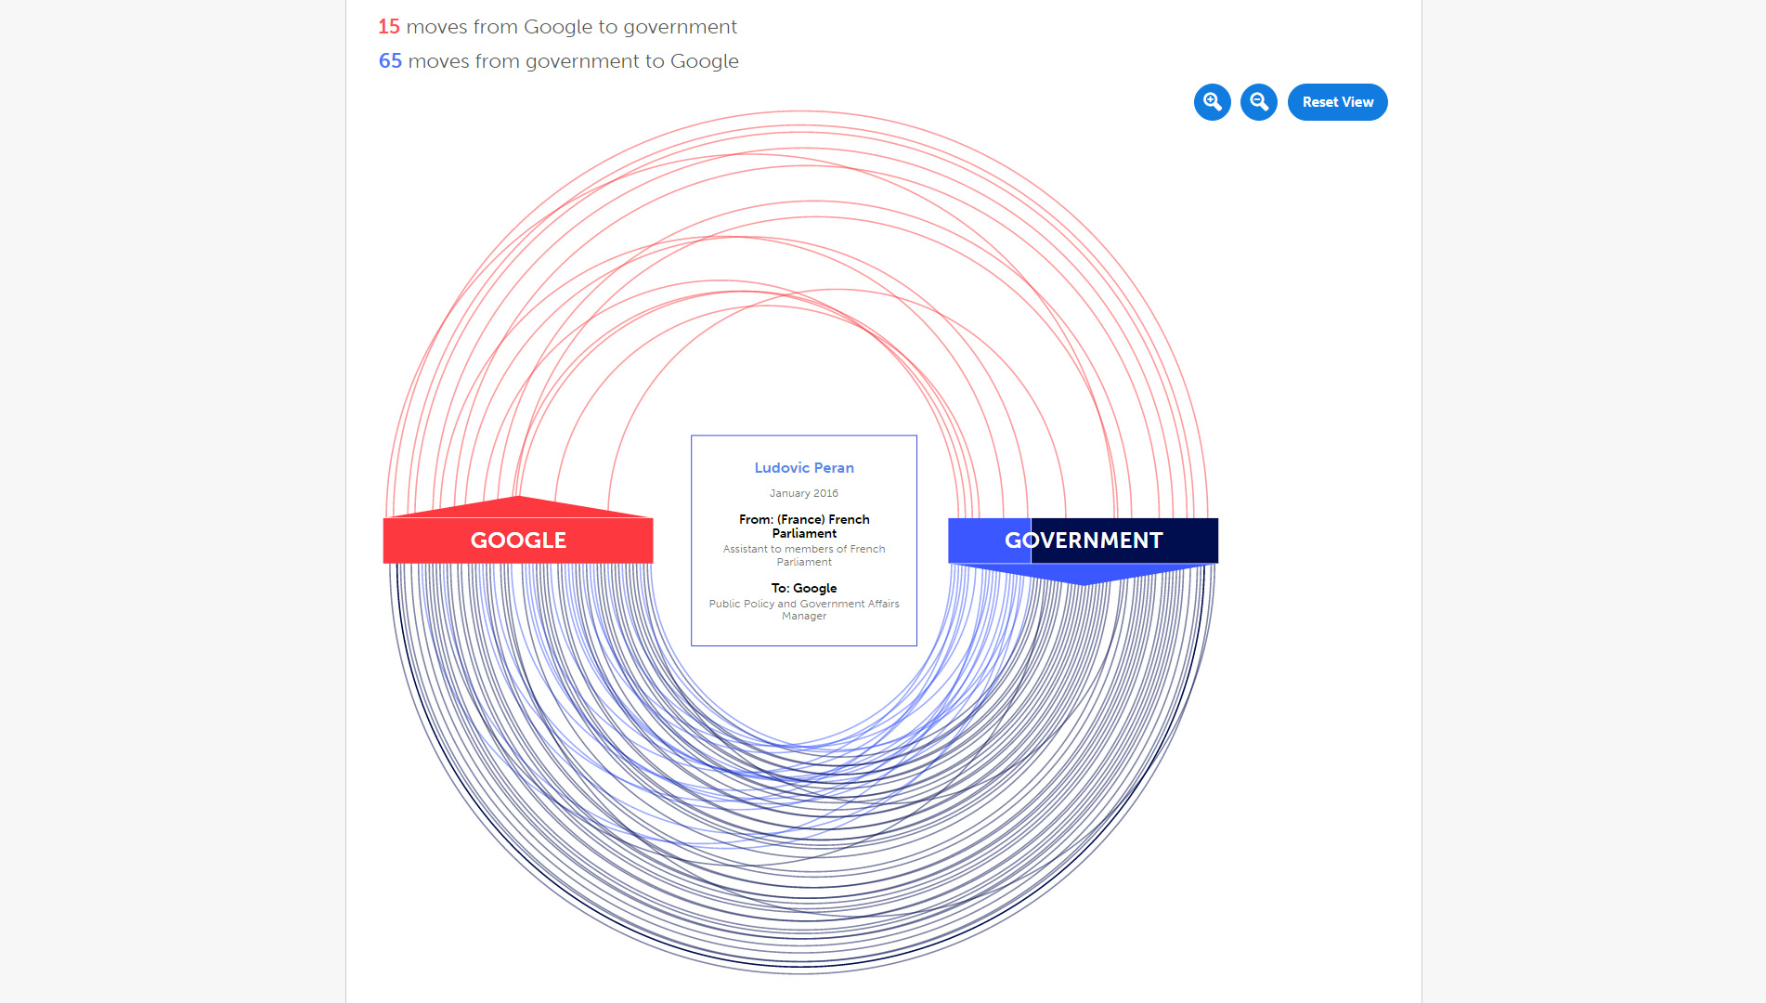Screen dimensions: 1766x1003
Task: Click the bright blue left section of the GOVERNMENT bar
Action: [989, 541]
